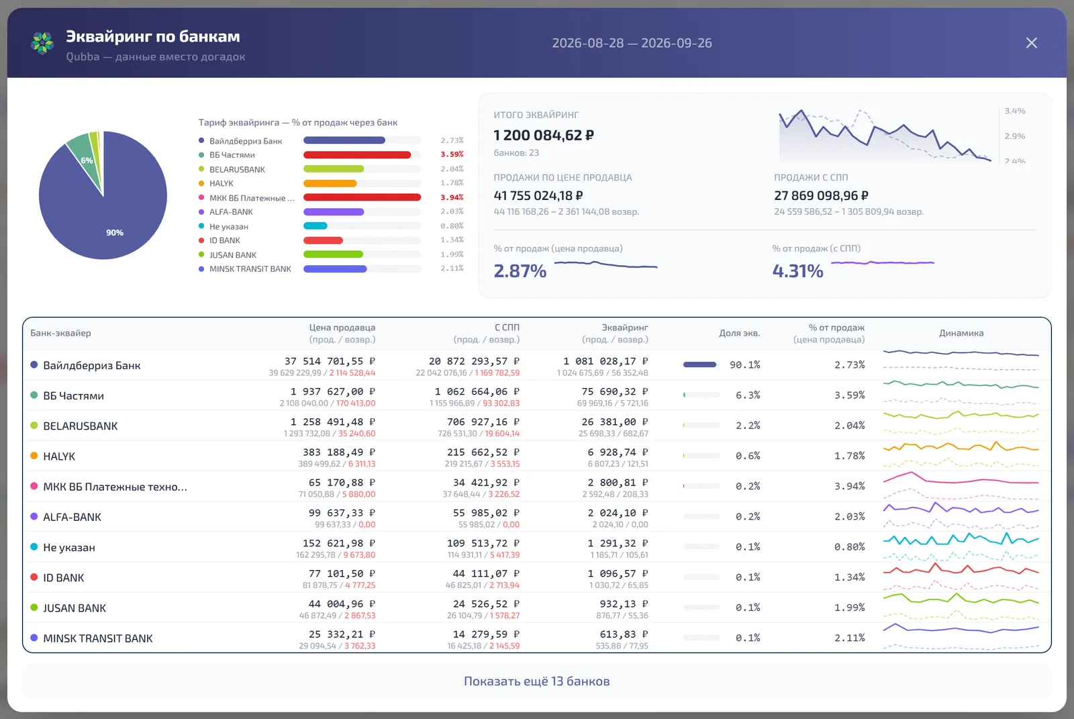Select ВБ Частями in the tariff legend
The height and width of the screenshot is (719, 1074).
coord(232,155)
